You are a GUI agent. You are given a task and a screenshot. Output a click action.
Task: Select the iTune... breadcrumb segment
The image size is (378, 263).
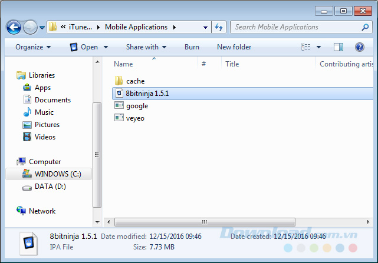point(80,27)
